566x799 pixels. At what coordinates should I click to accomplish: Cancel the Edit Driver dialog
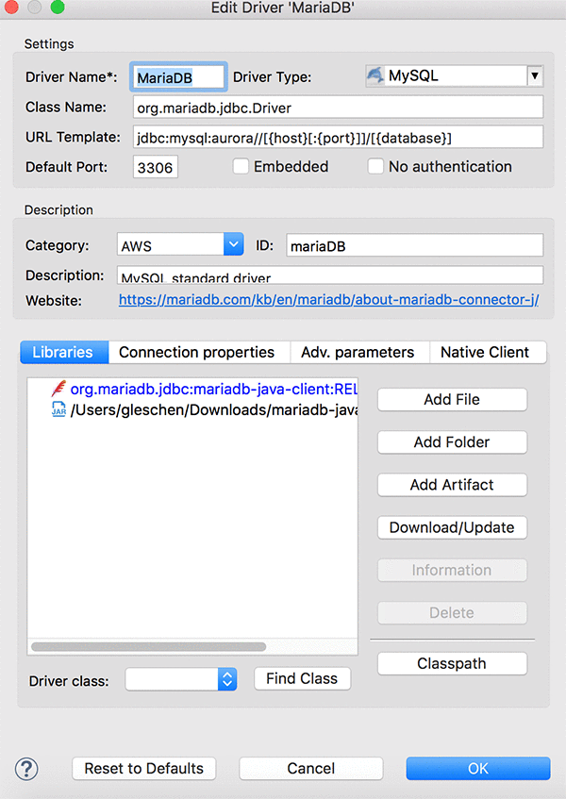coord(310,769)
